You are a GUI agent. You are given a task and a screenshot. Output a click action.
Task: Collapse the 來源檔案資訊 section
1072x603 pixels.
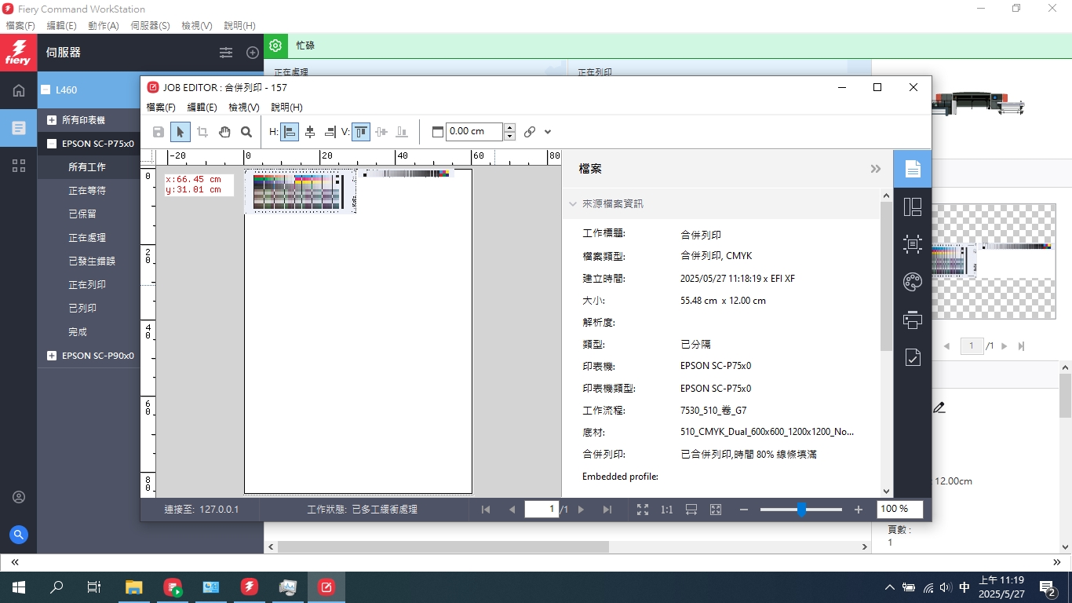[573, 204]
